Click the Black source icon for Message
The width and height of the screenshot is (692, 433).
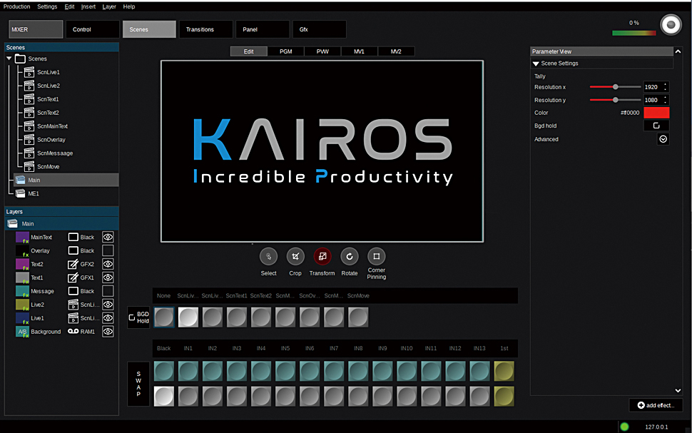pos(73,291)
